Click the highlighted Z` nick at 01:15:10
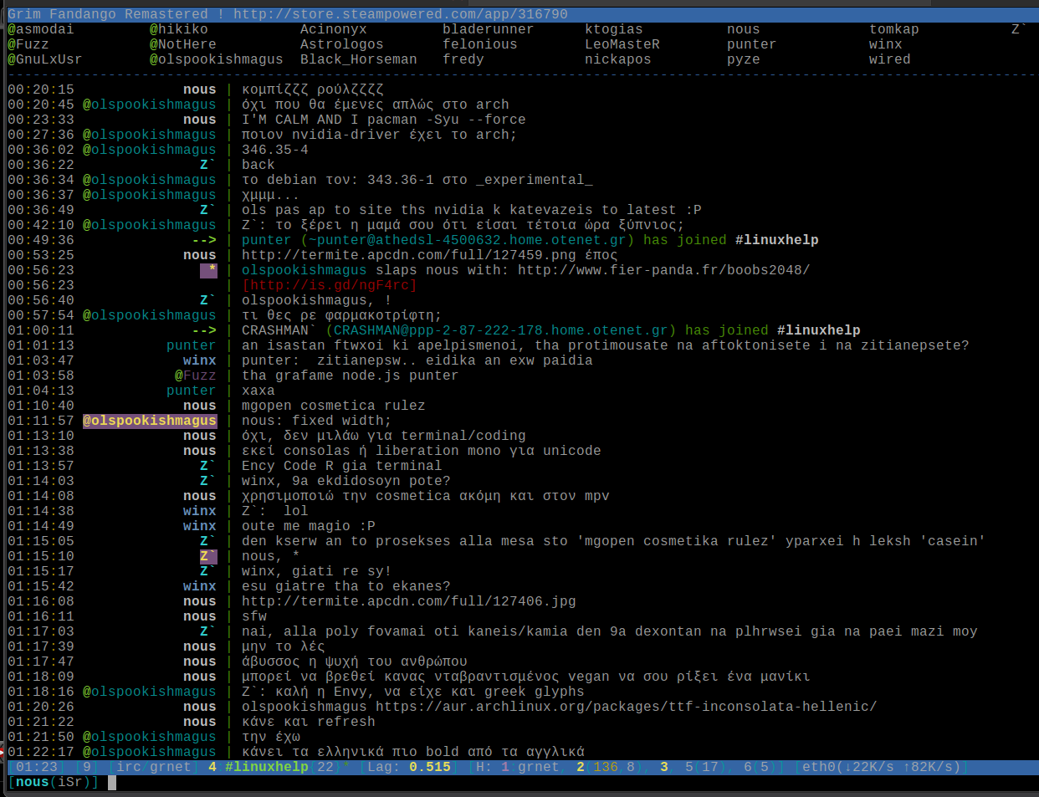This screenshot has height=797, width=1039. [x=208, y=556]
